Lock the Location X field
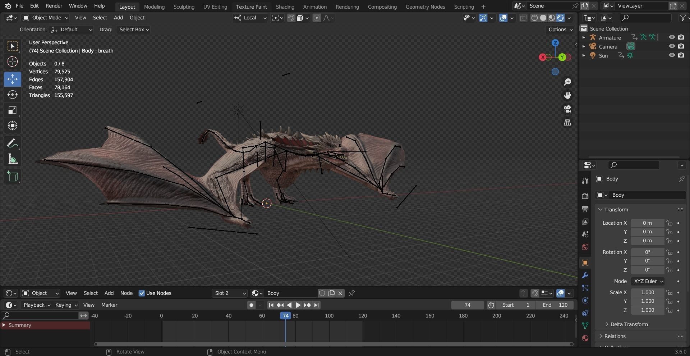The width and height of the screenshot is (690, 356). click(x=669, y=223)
